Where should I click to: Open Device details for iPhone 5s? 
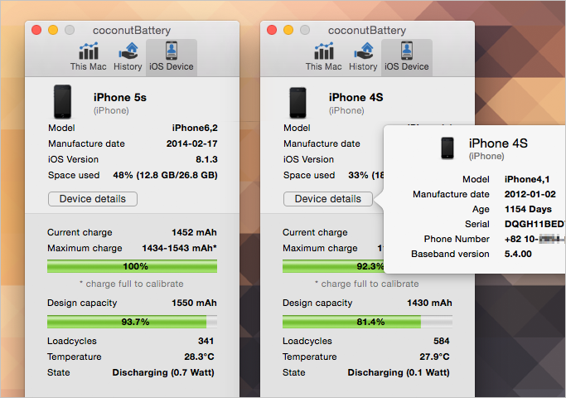pos(93,199)
